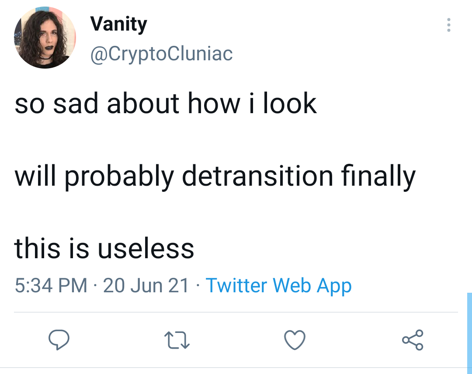This screenshot has height=374, width=472.
Task: Like the tweet with the heart icon
Action: point(295,340)
